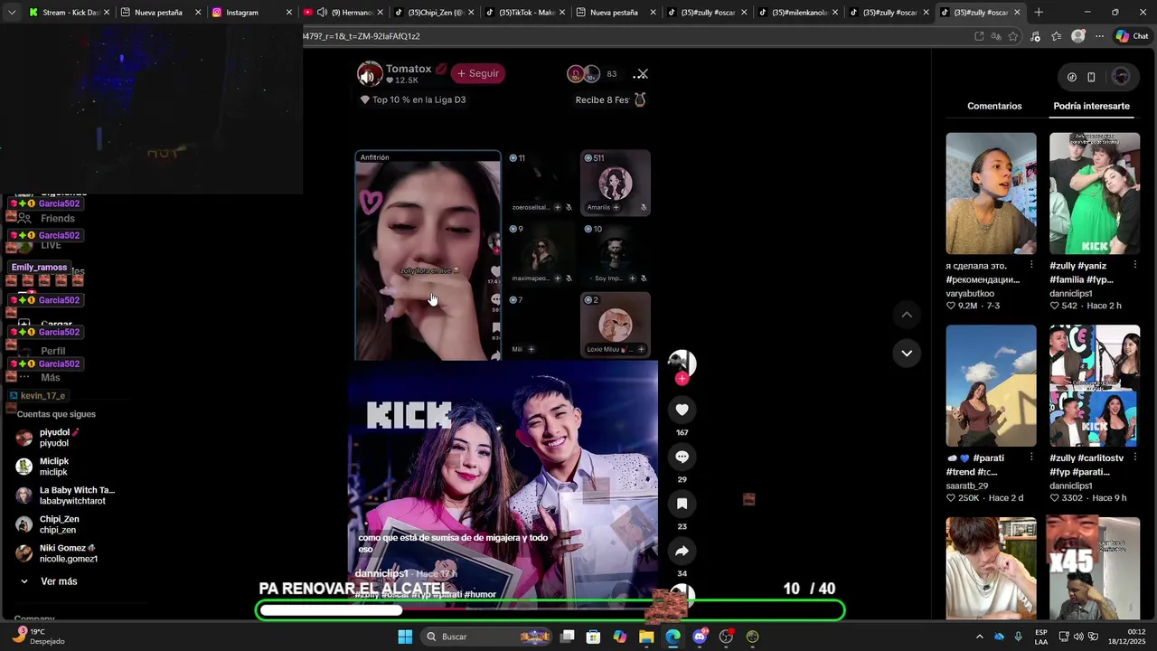Open Chipi_Zen account in sidebar
Viewport: 1157px width, 651px height.
click(59, 524)
